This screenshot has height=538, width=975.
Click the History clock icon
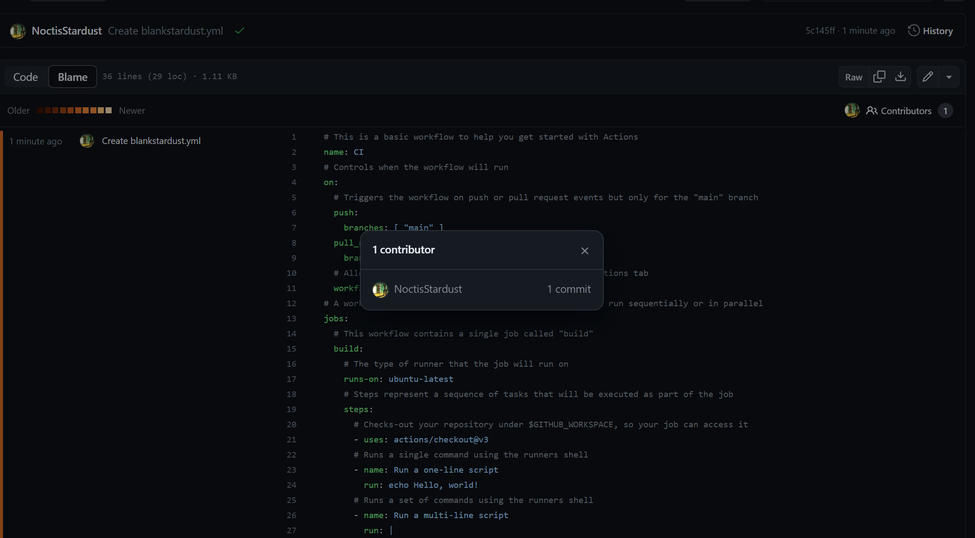pyautogui.click(x=914, y=31)
